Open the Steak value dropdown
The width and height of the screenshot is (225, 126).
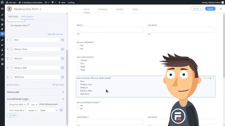coord(48,110)
